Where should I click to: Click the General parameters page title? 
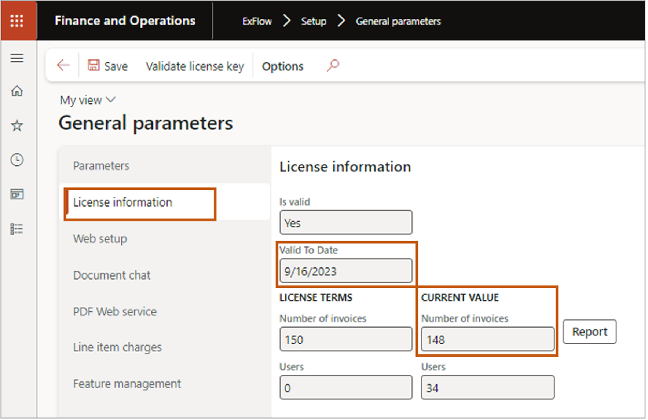tap(146, 123)
